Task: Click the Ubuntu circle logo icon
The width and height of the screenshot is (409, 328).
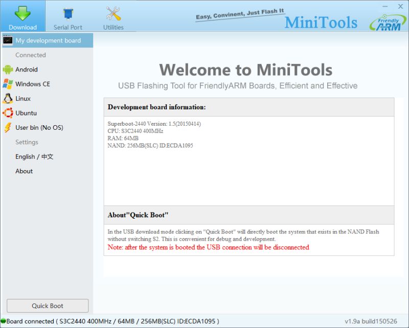Action: 8,113
